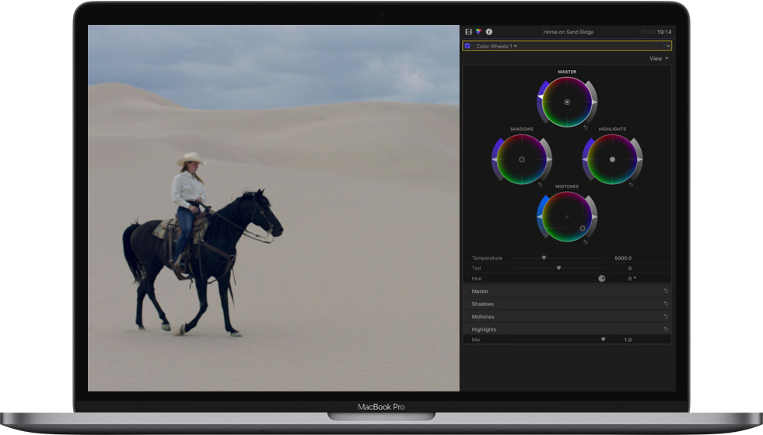Screen dimensions: 763x435
Task: Reset the Highlights color wheel
Action: pyautogui.click(x=631, y=185)
